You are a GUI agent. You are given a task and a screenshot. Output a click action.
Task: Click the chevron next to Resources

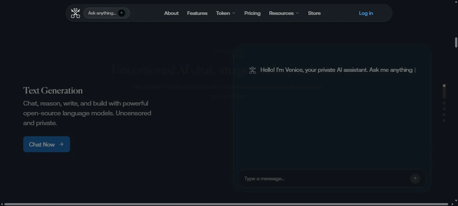click(x=297, y=13)
